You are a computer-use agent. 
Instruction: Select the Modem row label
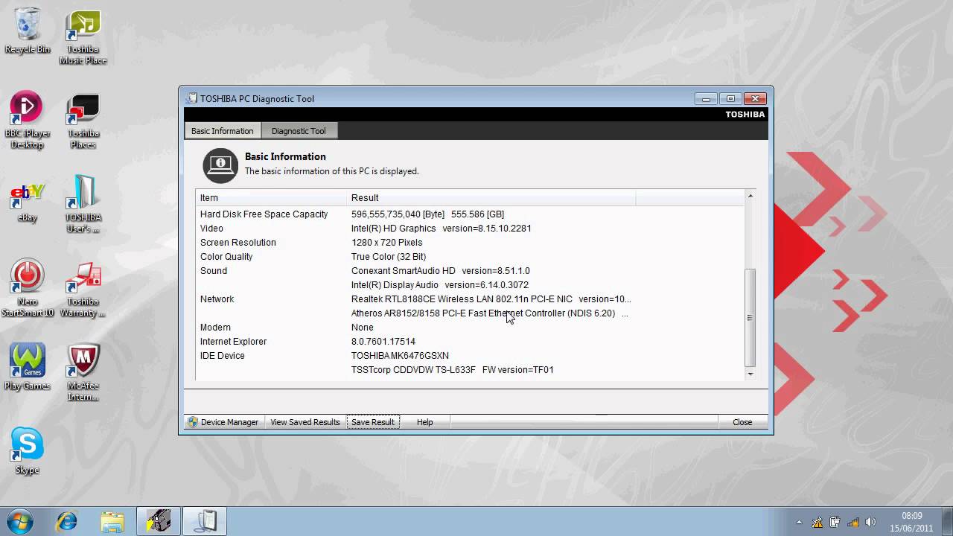pos(215,328)
